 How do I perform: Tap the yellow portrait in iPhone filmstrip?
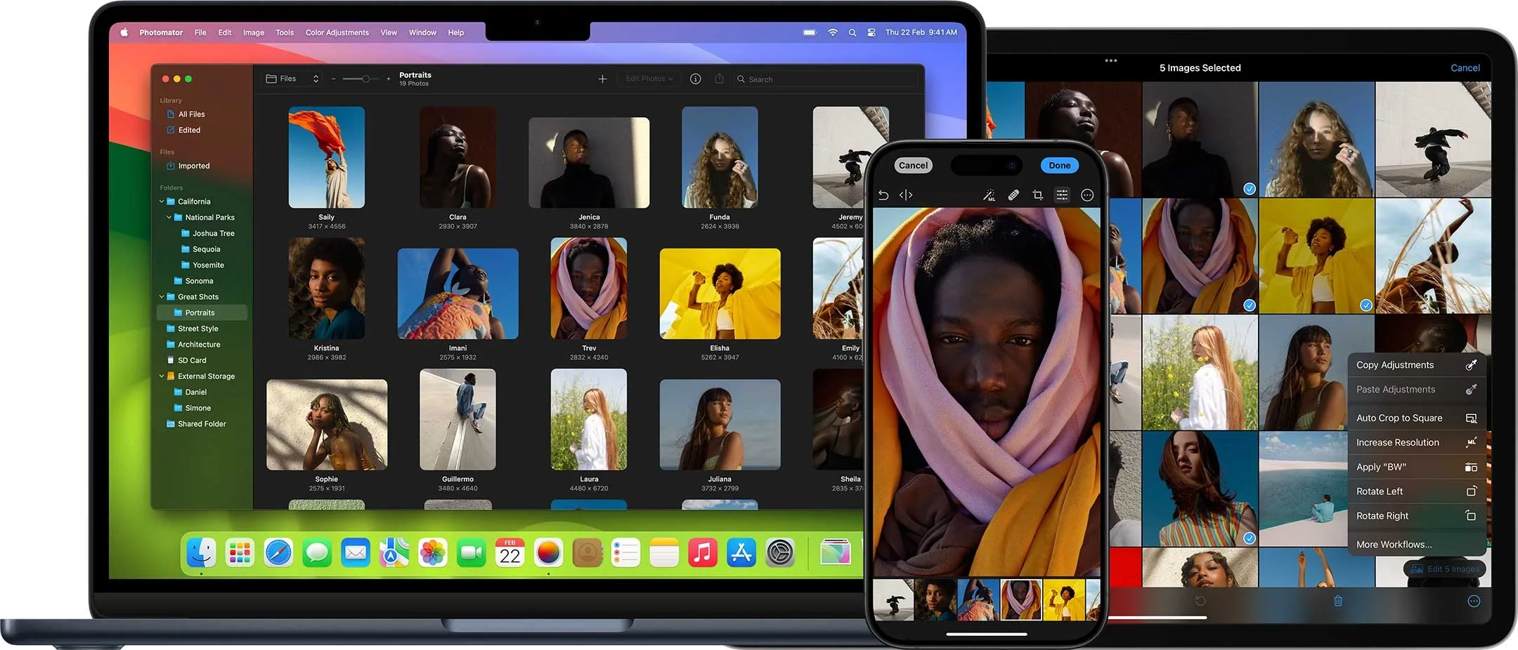pyautogui.click(x=1063, y=599)
